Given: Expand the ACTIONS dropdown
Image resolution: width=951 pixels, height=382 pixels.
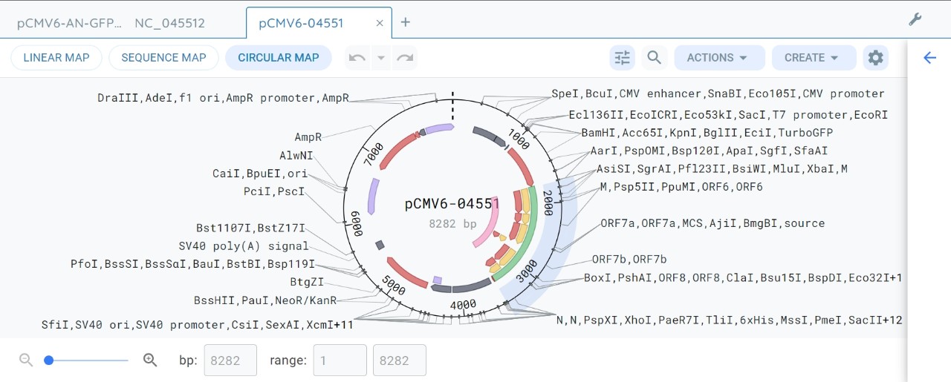Looking at the screenshot, I should coord(718,58).
